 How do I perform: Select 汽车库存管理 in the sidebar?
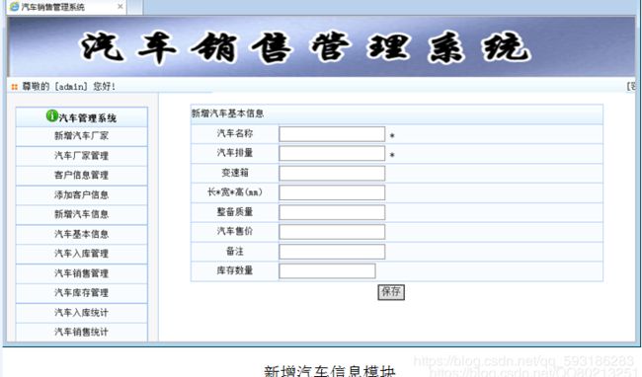[81, 293]
